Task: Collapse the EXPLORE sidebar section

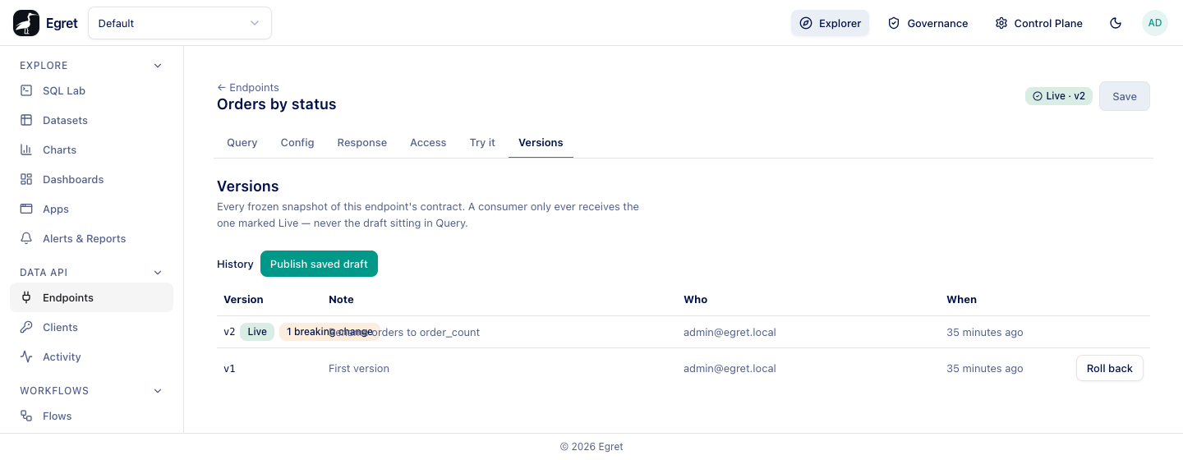Action: (x=158, y=66)
